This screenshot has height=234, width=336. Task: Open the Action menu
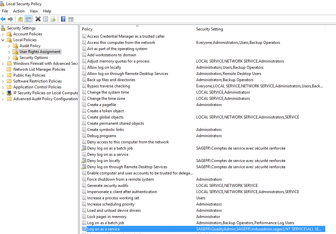coord(19,11)
